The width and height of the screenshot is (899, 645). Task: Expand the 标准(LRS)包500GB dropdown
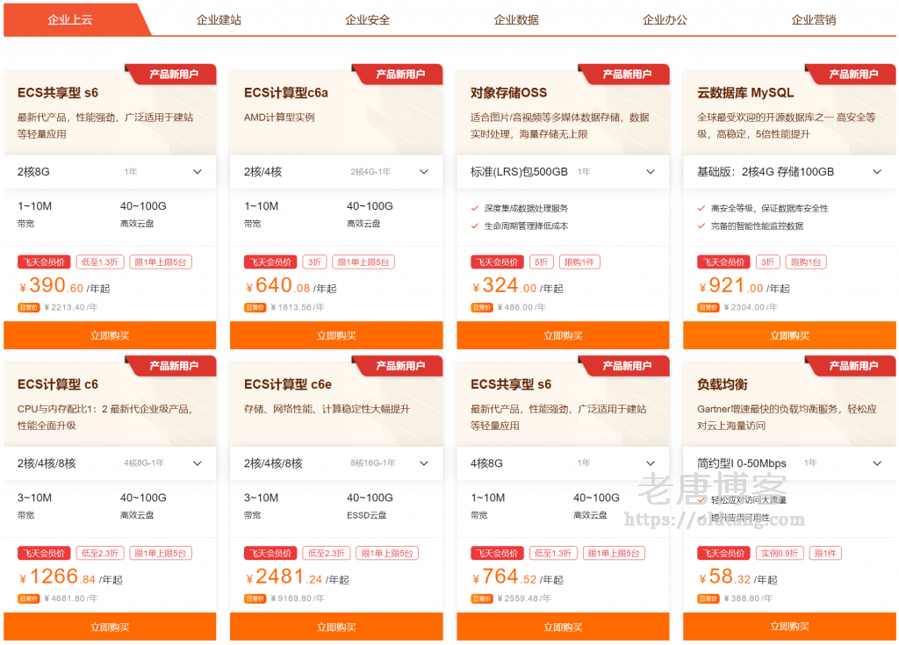pos(563,171)
